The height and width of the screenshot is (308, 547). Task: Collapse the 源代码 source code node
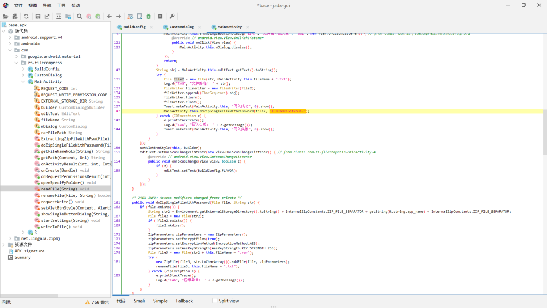point(4,31)
